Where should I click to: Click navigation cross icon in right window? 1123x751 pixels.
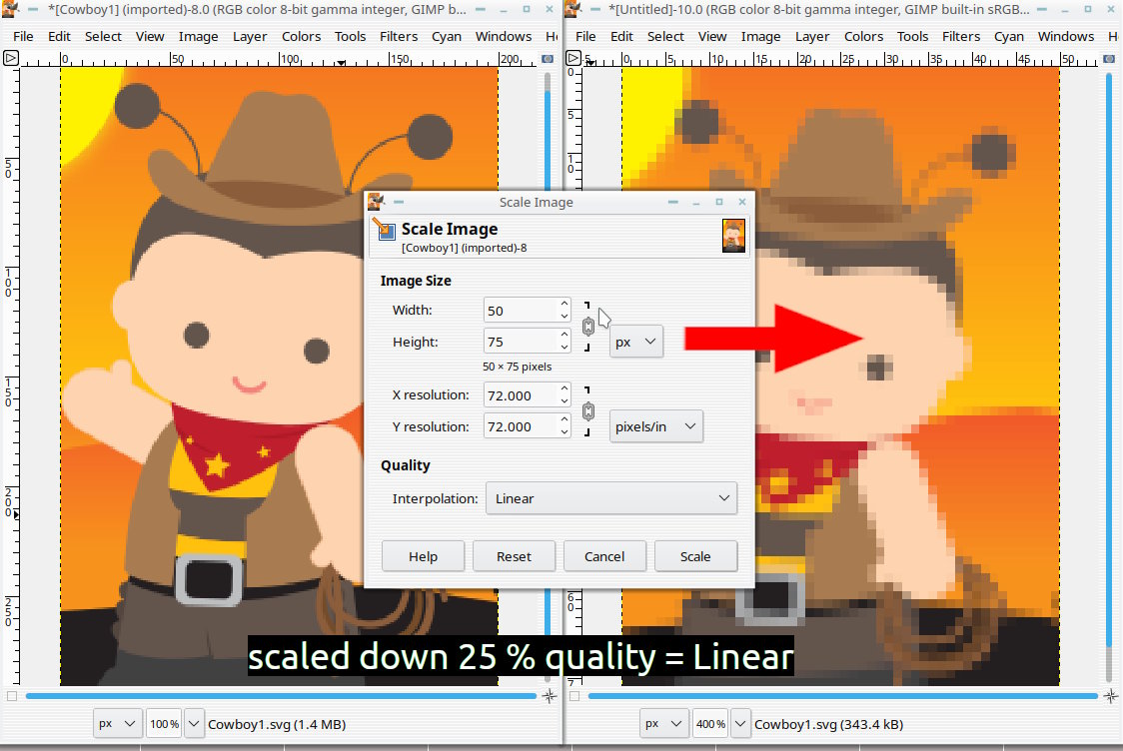point(1111,696)
